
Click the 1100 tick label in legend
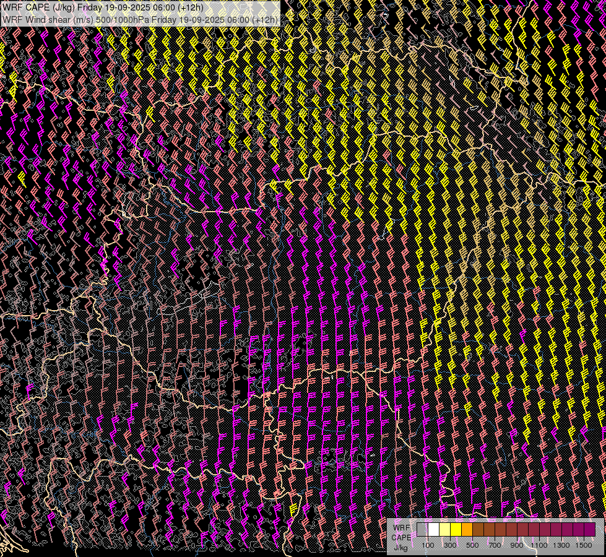[539, 545]
